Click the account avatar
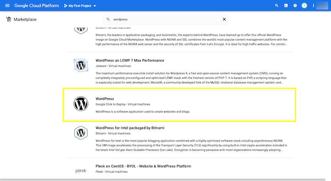 coord(322,5)
